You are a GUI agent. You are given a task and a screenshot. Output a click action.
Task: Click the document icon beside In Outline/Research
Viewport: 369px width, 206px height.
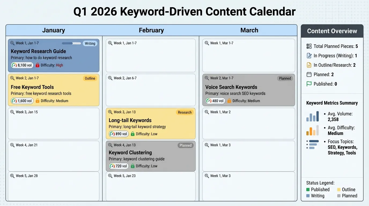pos(309,65)
